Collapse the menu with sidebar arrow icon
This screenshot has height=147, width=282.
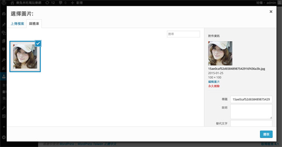pyautogui.click(x=4, y=137)
